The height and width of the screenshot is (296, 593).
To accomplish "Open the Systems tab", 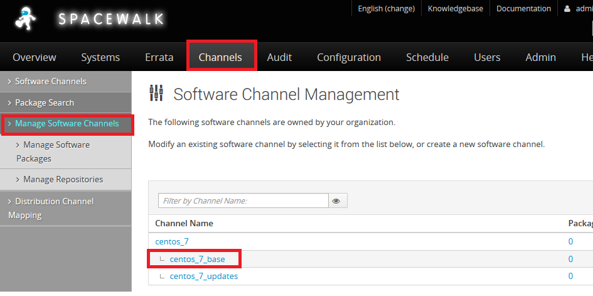I will pos(100,57).
